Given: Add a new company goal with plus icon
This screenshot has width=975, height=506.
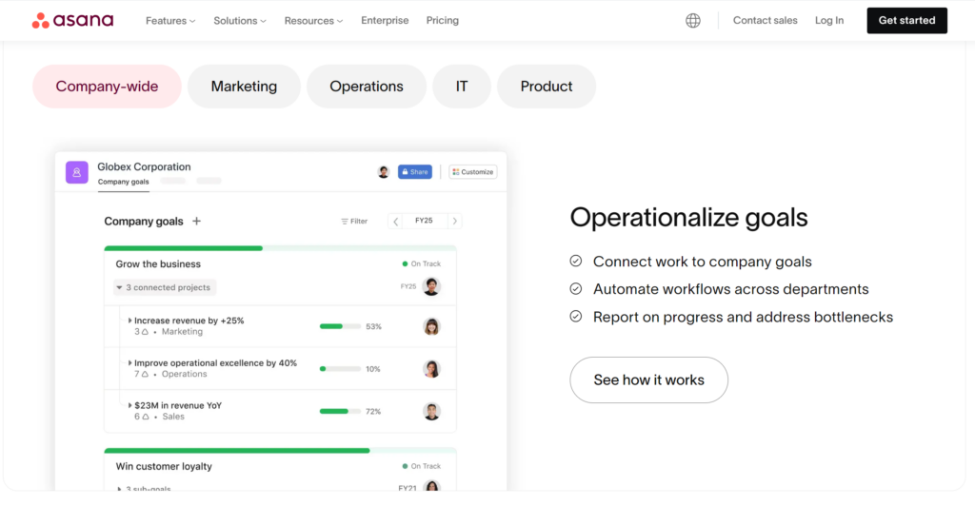Looking at the screenshot, I should point(197,221).
